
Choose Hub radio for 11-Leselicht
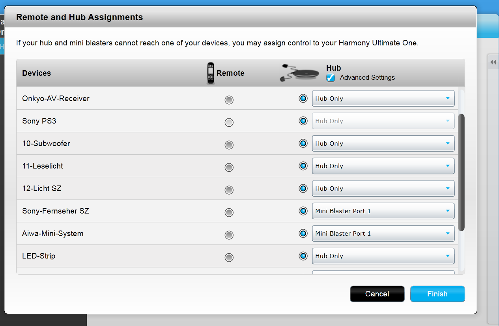tap(303, 166)
